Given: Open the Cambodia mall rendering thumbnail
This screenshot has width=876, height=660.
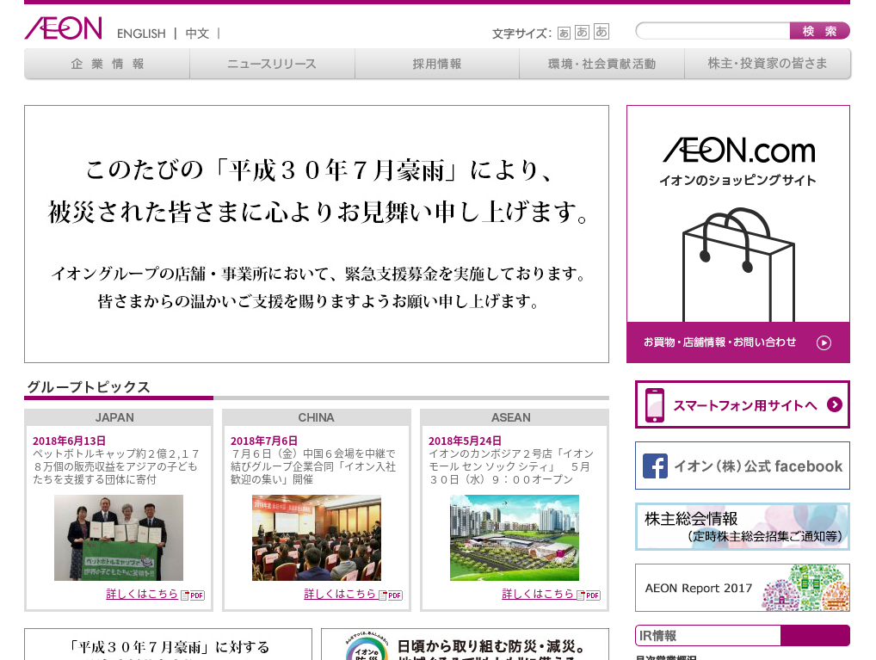Looking at the screenshot, I should [x=515, y=538].
